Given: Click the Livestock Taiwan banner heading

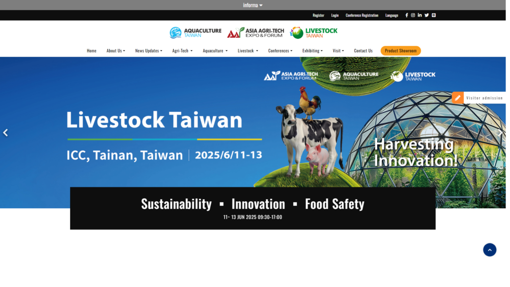Looking at the screenshot, I should click(154, 120).
